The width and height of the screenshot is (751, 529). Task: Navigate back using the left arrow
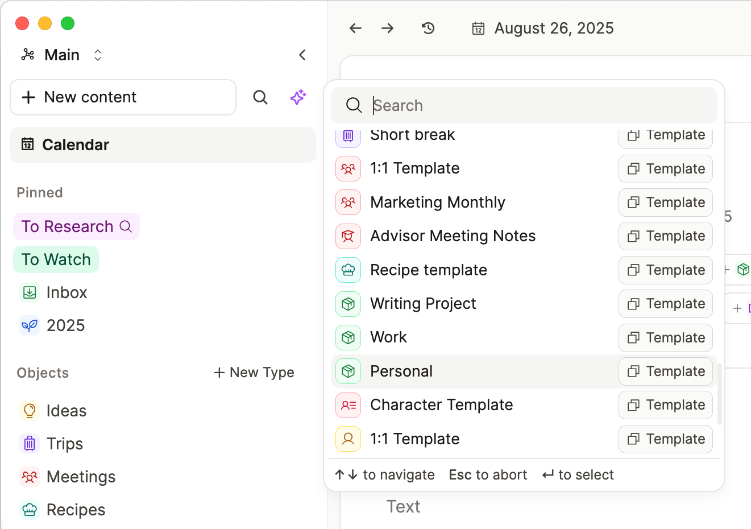click(x=355, y=28)
